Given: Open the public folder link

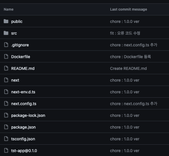Looking at the screenshot, I should pyautogui.click(x=17, y=22).
